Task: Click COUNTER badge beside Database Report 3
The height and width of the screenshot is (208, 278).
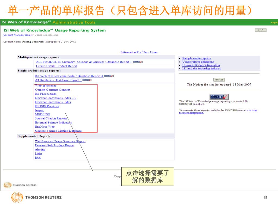Action: pyautogui.click(x=87, y=80)
